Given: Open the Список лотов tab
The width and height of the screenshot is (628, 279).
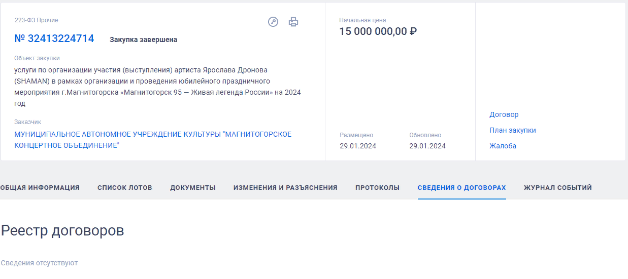Looking at the screenshot, I should click(x=124, y=187).
